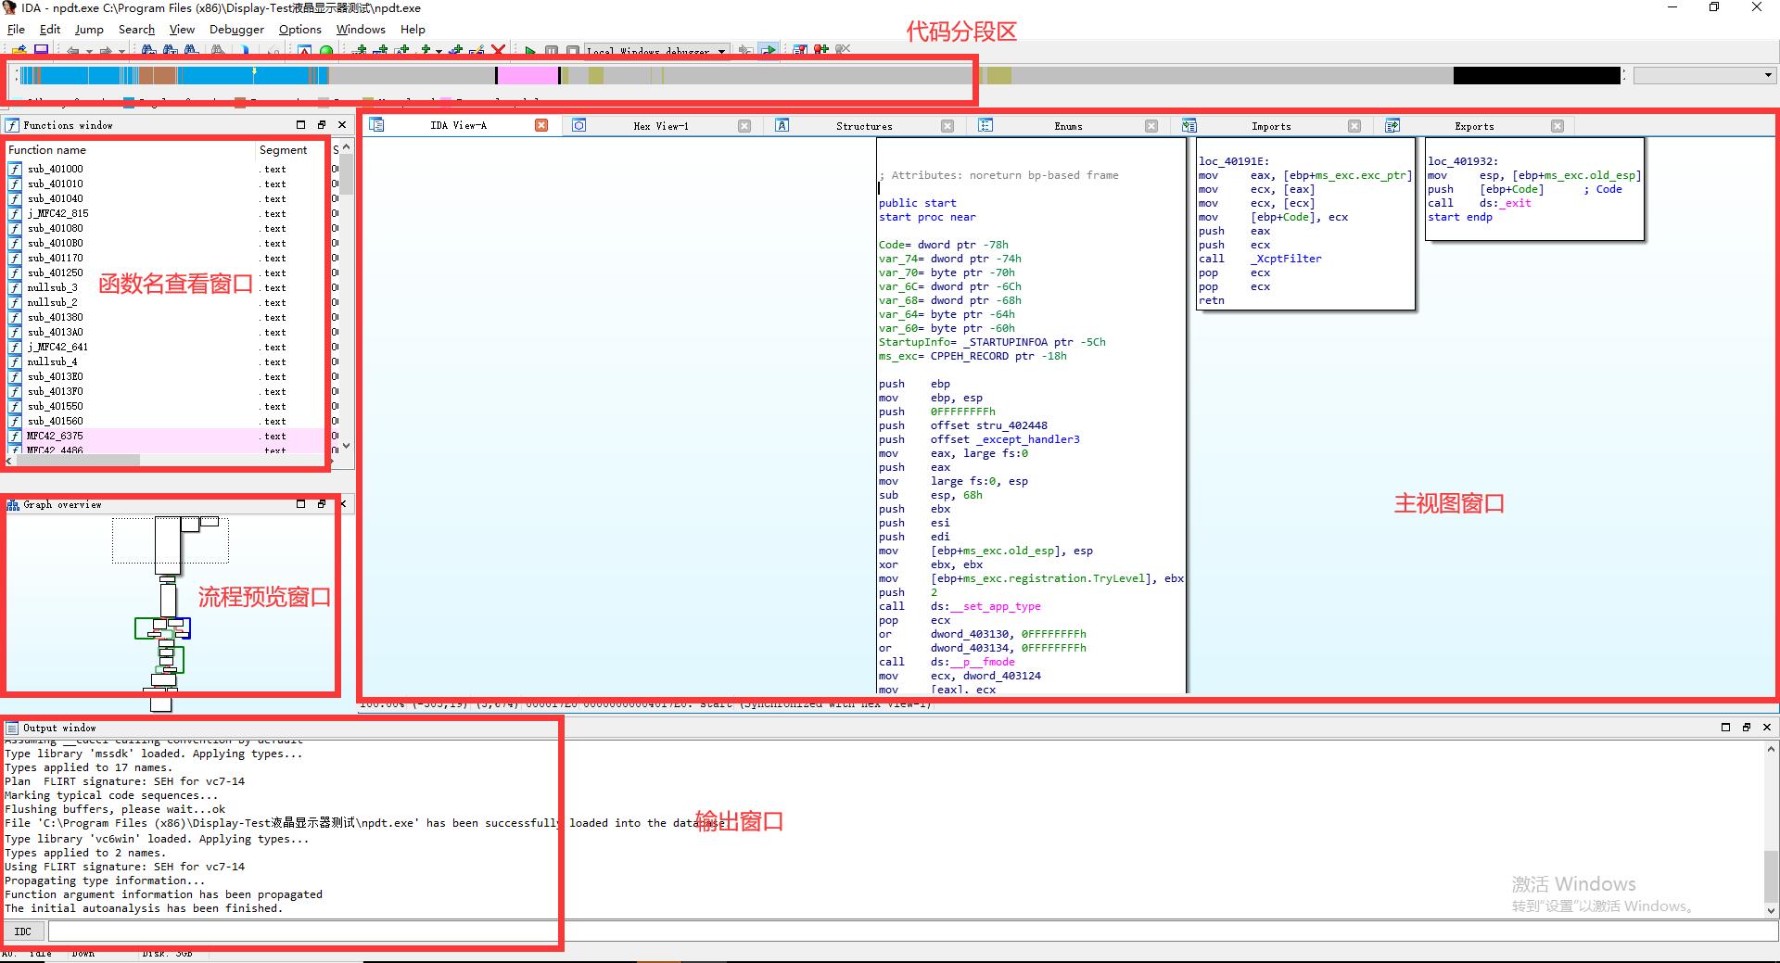Click the green circle icon in toolbar

(326, 51)
